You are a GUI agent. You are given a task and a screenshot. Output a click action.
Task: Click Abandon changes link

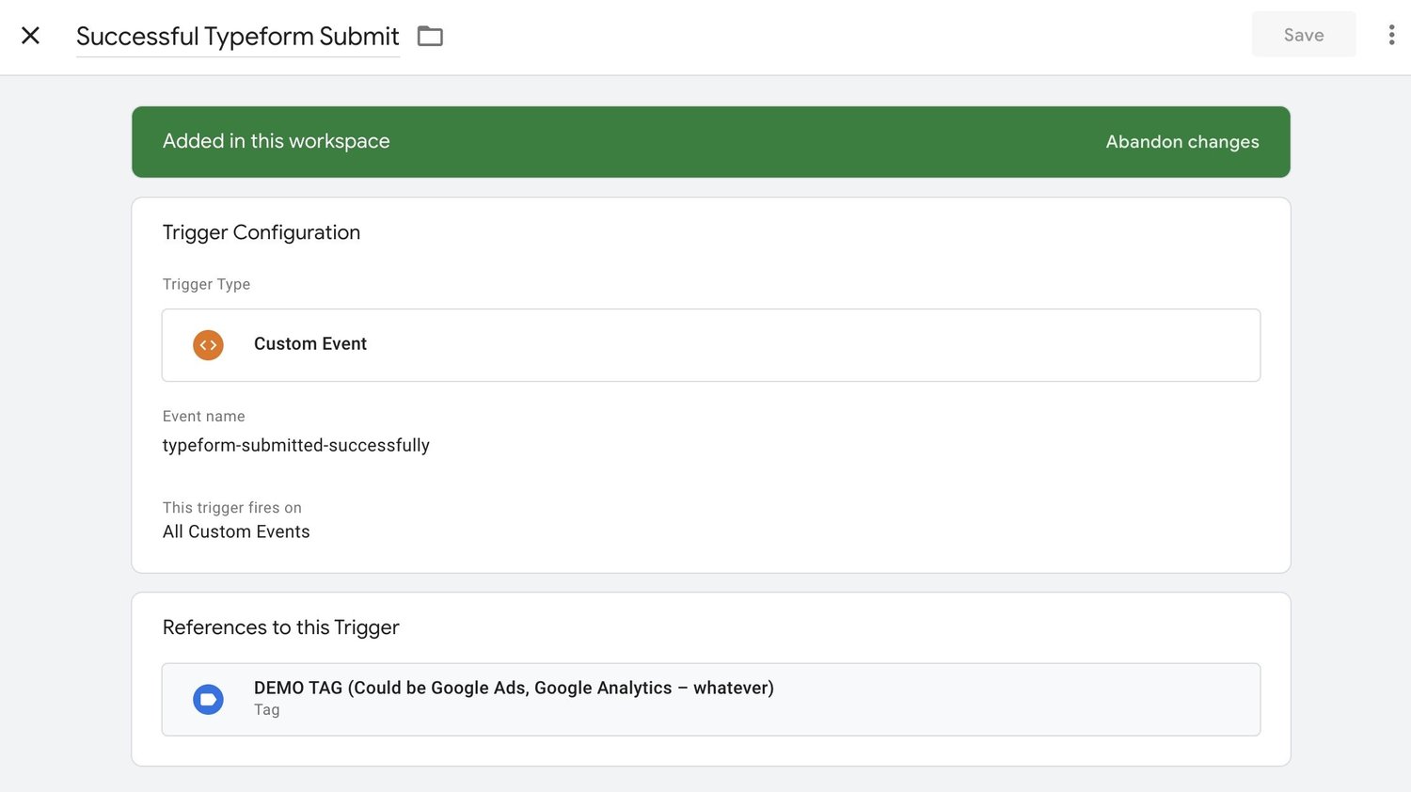(1182, 142)
